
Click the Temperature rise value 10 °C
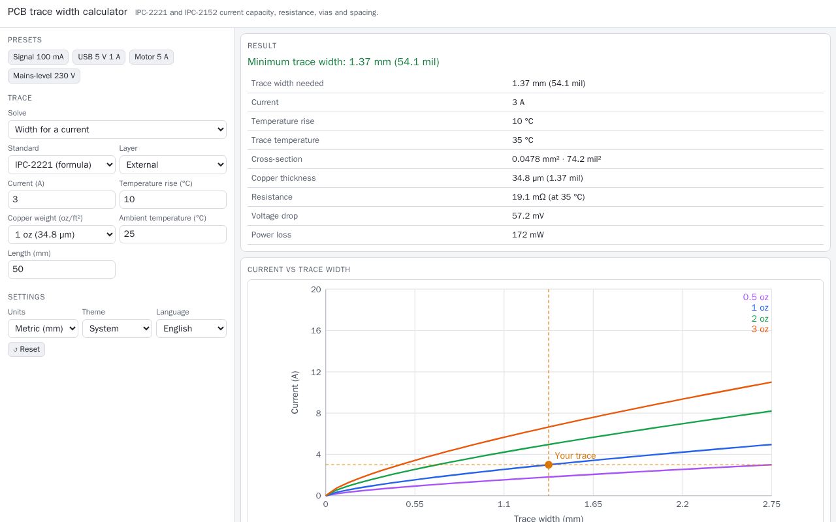tap(522, 121)
